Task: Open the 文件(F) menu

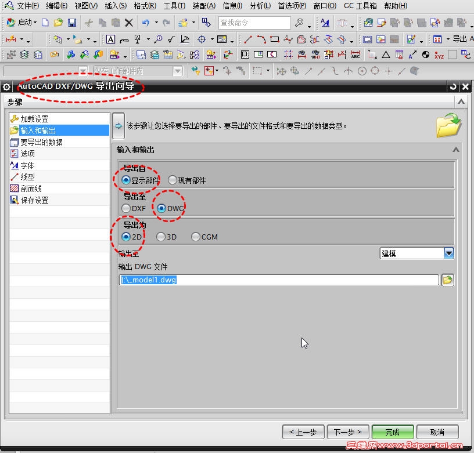Action: pyautogui.click(x=28, y=6)
